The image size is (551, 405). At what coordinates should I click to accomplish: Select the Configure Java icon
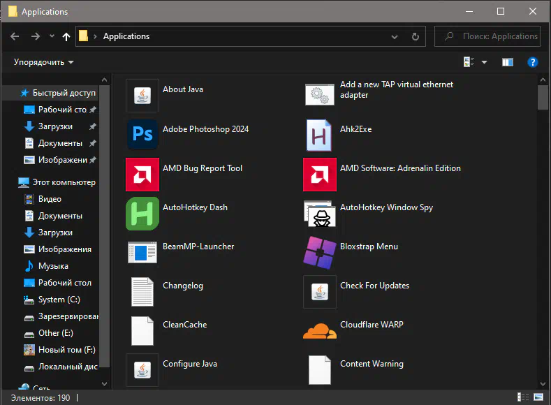click(142, 370)
